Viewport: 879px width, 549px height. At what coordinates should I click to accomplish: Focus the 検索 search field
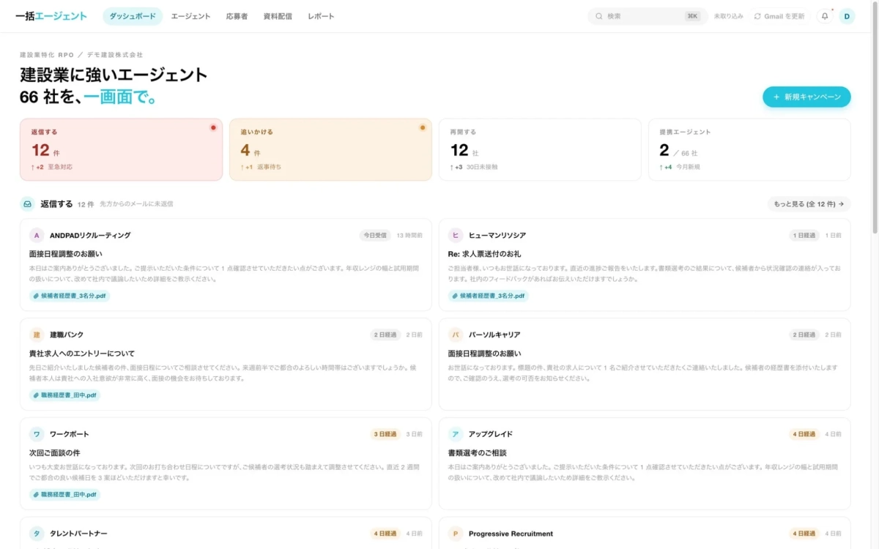tap(648, 16)
